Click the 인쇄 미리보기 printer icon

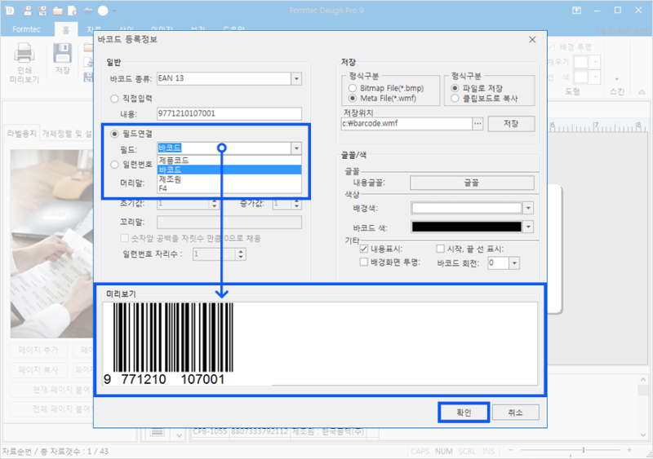(24, 53)
